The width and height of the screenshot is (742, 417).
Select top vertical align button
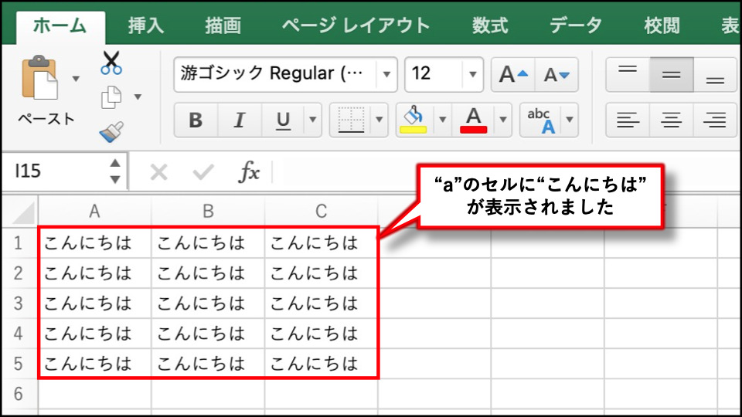(628, 74)
